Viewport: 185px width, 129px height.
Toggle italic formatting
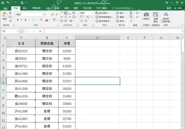coord(22,20)
